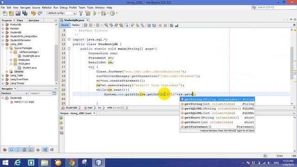
Task: Click the Redo toolbar icon
Action: click(40, 13)
